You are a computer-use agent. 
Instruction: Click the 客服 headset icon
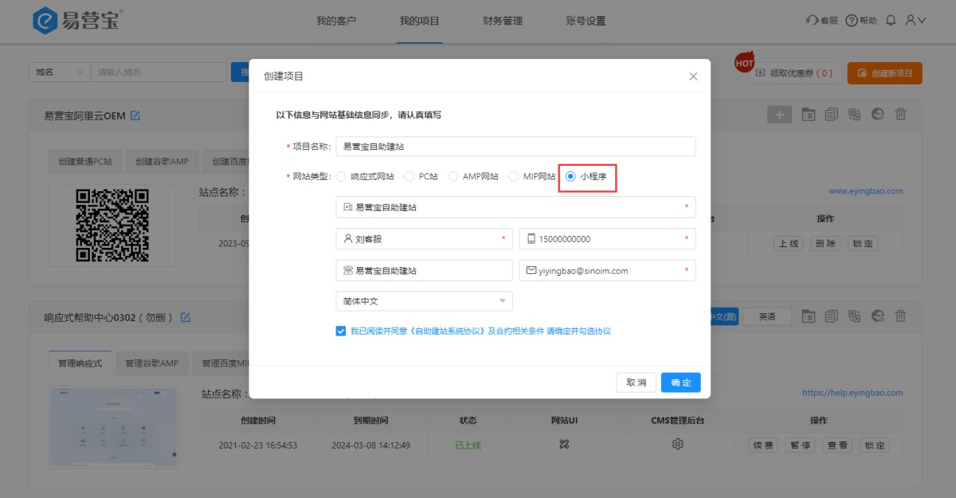click(812, 21)
